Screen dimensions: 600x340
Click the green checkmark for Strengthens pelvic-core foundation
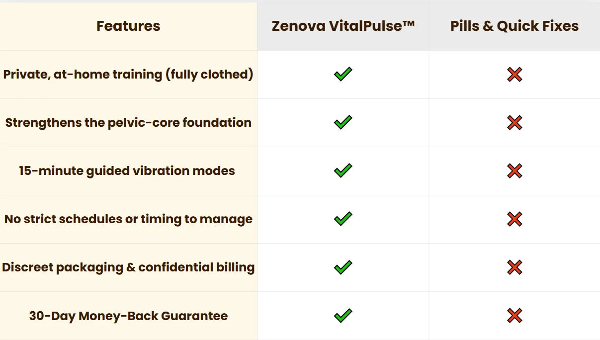point(343,122)
